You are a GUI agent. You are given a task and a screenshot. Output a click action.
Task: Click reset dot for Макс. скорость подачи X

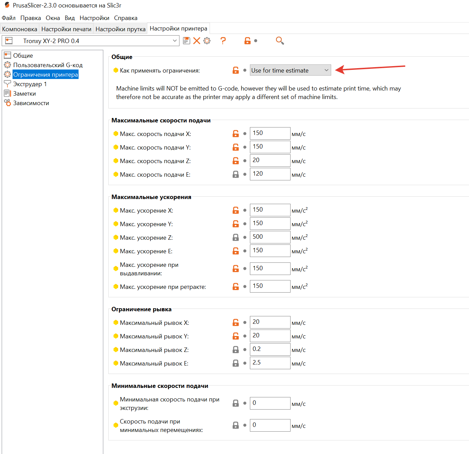click(245, 134)
